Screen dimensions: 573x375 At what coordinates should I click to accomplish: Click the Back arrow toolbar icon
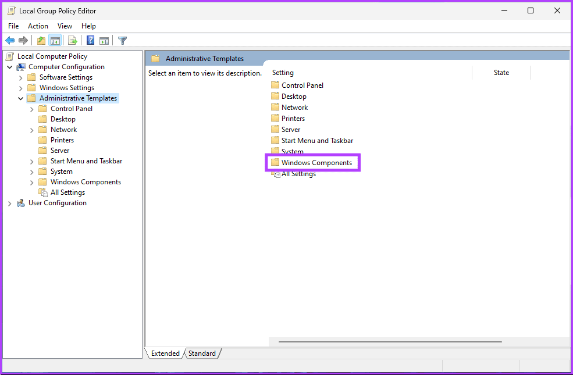pos(10,40)
